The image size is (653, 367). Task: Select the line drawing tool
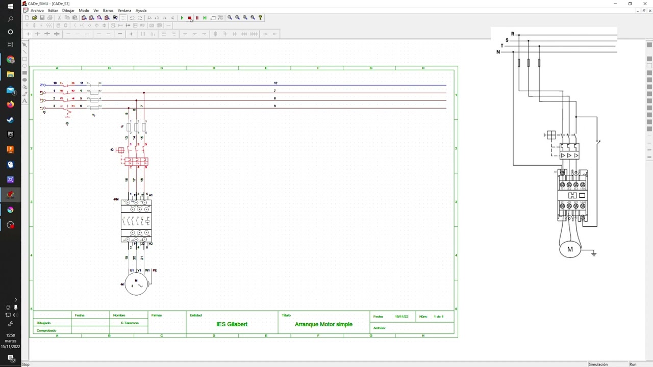[x=24, y=52]
